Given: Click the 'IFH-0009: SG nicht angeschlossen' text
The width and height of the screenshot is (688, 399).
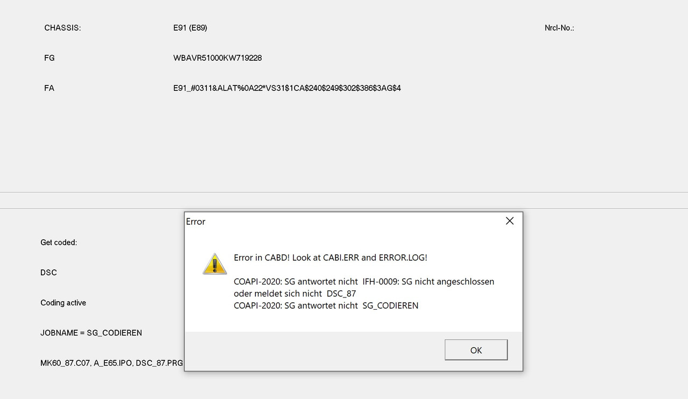Looking at the screenshot, I should pyautogui.click(x=428, y=281).
